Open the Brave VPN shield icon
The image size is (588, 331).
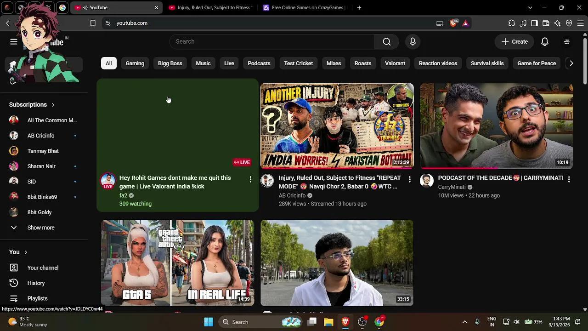click(x=569, y=23)
